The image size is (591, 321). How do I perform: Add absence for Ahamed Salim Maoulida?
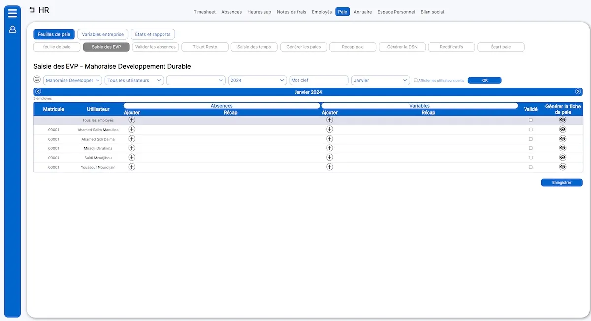coord(131,129)
